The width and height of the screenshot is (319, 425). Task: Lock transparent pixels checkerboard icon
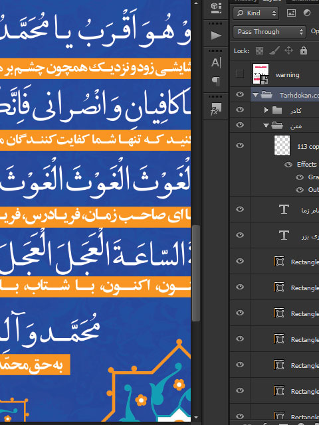[259, 50]
